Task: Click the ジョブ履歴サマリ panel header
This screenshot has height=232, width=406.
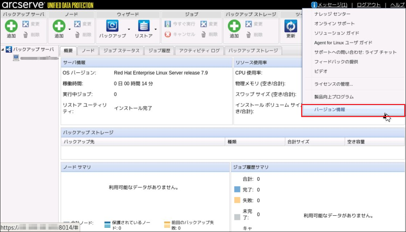Action: point(318,167)
